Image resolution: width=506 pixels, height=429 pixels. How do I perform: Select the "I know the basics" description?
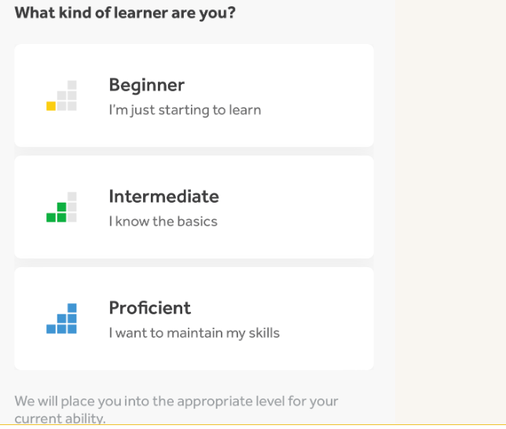163,222
